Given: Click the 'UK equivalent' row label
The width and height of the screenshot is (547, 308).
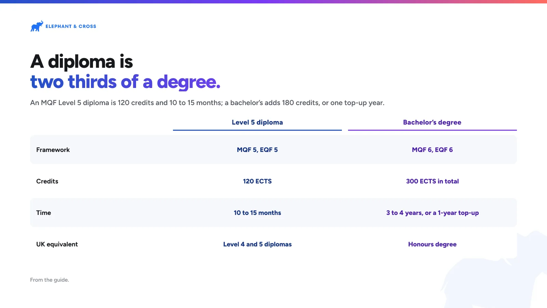Looking at the screenshot, I should [x=57, y=244].
